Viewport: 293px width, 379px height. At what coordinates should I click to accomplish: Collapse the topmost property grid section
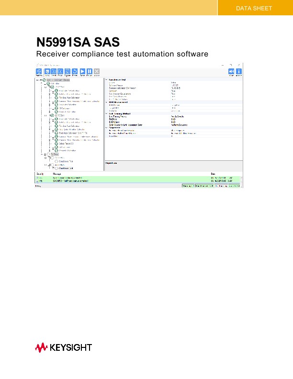coord(106,79)
